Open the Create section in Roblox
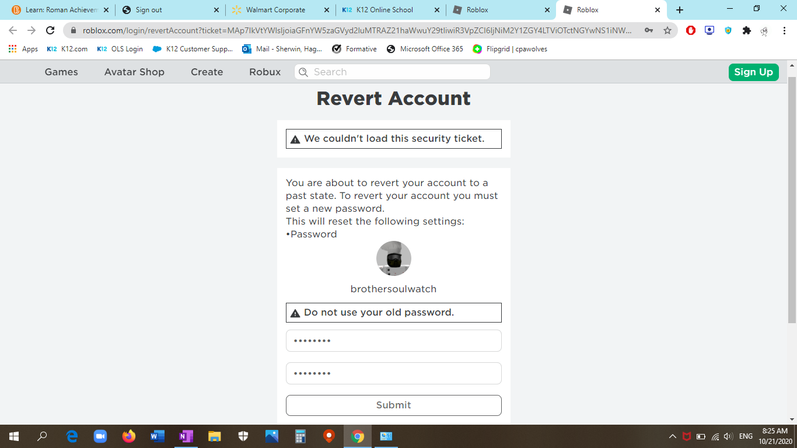This screenshot has height=448, width=797. 207,72
